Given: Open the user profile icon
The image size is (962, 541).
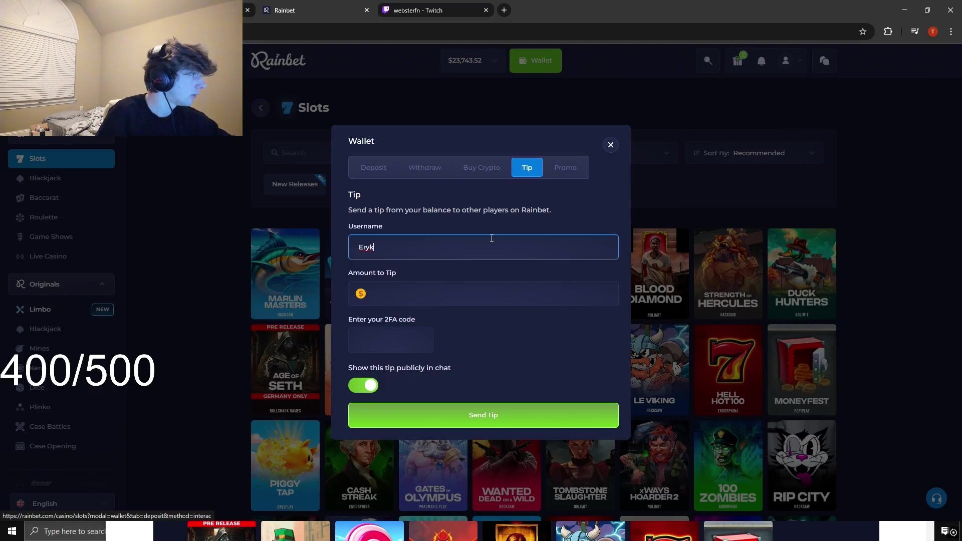Looking at the screenshot, I should [786, 61].
